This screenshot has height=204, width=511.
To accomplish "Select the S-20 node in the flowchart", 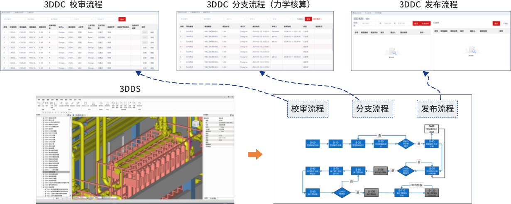I will click(358, 144).
